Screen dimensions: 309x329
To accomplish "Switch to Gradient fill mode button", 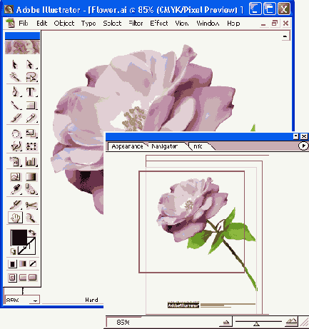I will point(23,263).
